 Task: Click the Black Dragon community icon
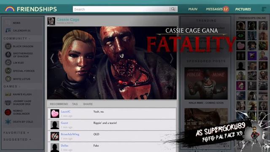pyautogui.click(x=8, y=46)
